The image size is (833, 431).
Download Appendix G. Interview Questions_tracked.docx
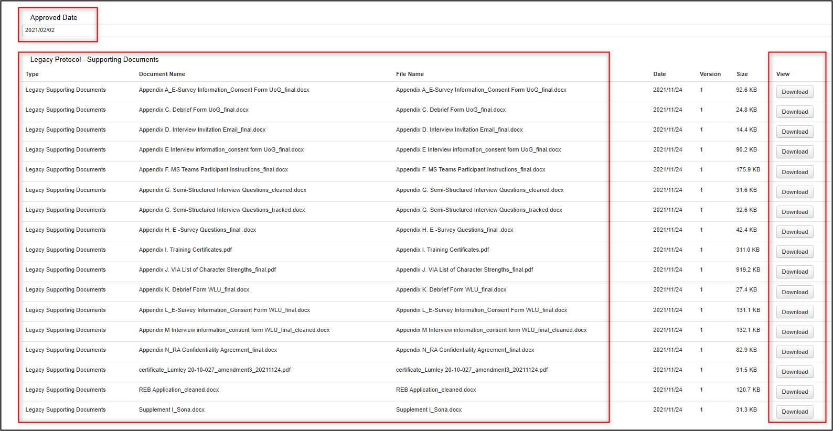[795, 212]
